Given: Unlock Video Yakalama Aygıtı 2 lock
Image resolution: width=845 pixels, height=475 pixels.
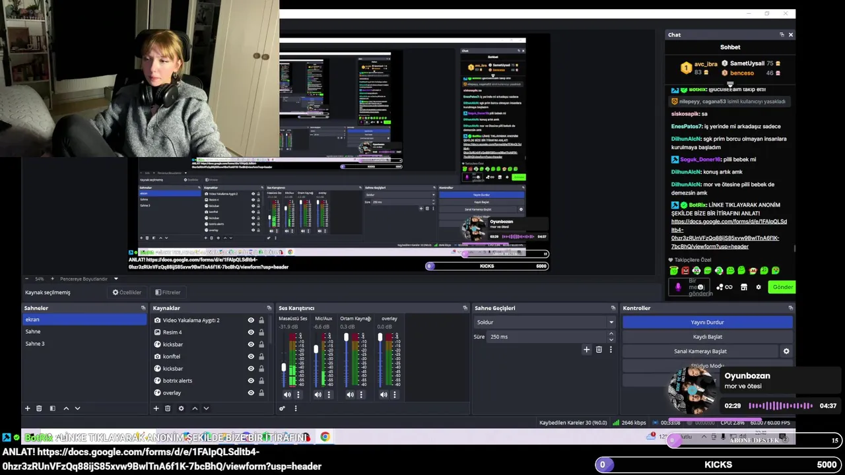Looking at the screenshot, I should 261,320.
